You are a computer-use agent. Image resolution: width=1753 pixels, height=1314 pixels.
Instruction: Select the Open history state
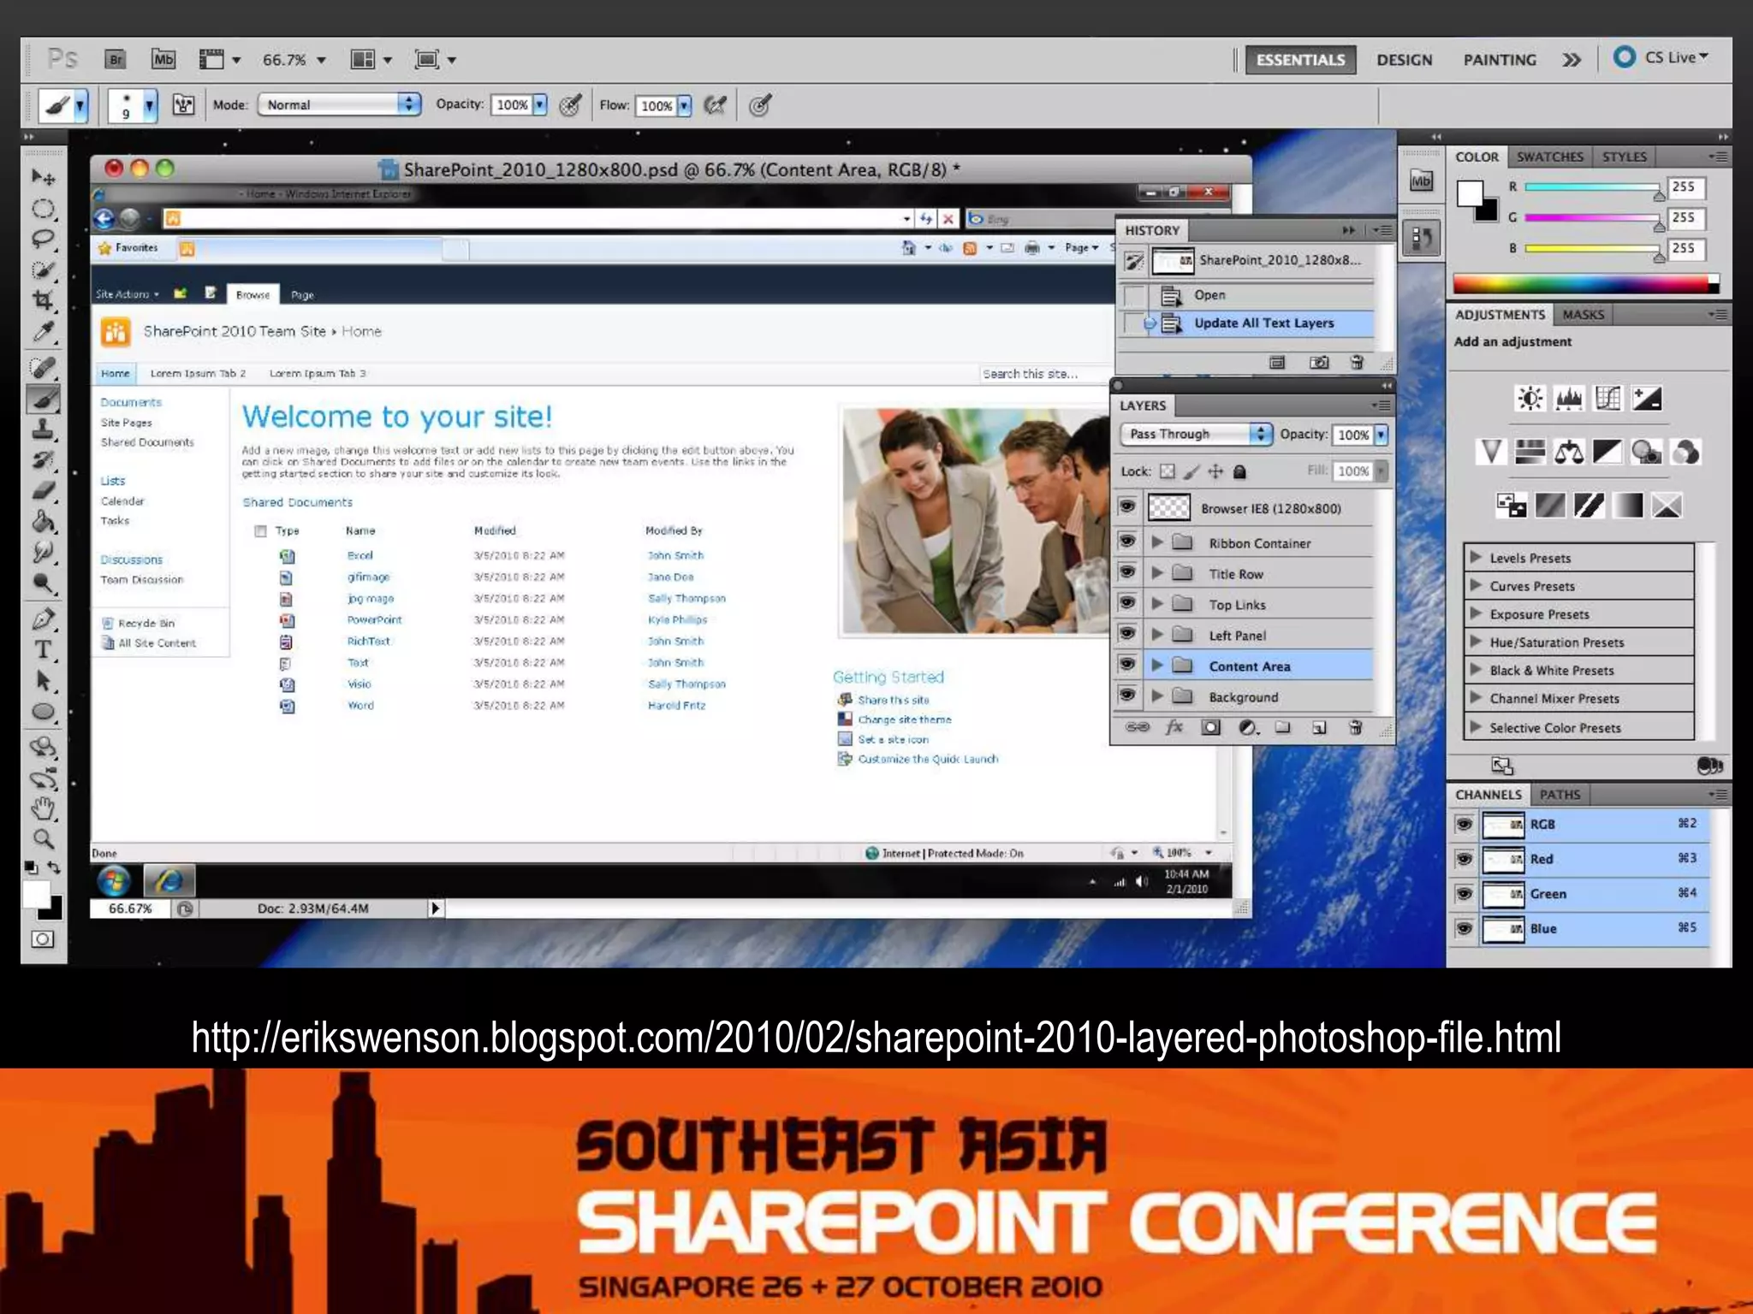1246,295
